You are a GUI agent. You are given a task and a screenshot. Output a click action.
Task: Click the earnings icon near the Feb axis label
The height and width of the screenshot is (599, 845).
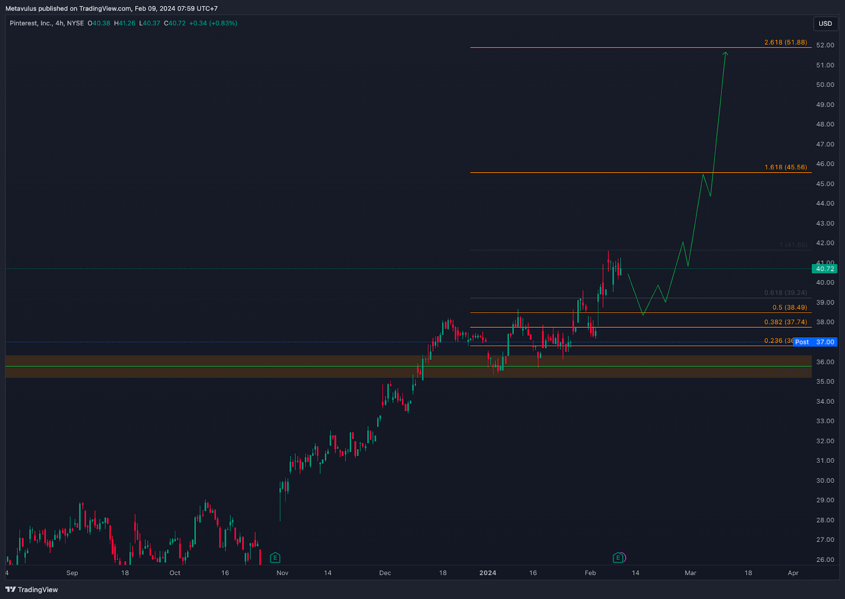click(x=617, y=557)
